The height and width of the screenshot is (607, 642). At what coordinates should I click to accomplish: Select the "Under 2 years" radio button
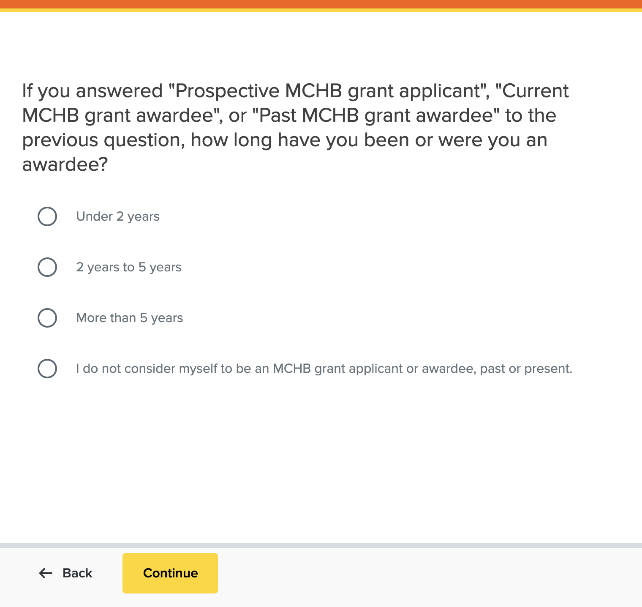(47, 216)
